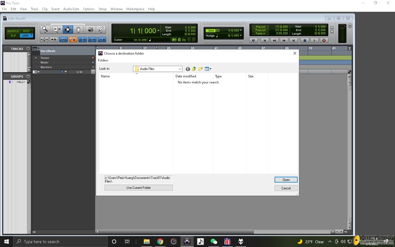Select the Scrubber speaker tool
The image size is (395, 247).
(x=90, y=29)
